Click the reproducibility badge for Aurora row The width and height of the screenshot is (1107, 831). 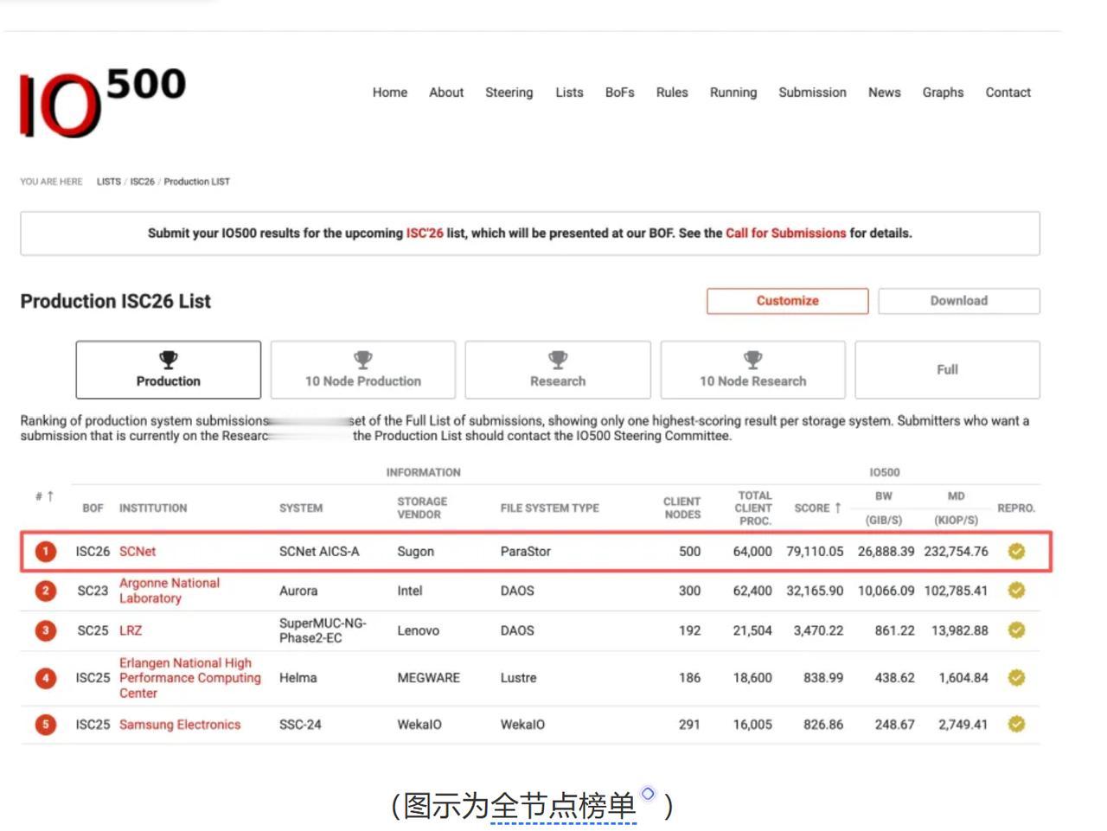coord(1017,591)
